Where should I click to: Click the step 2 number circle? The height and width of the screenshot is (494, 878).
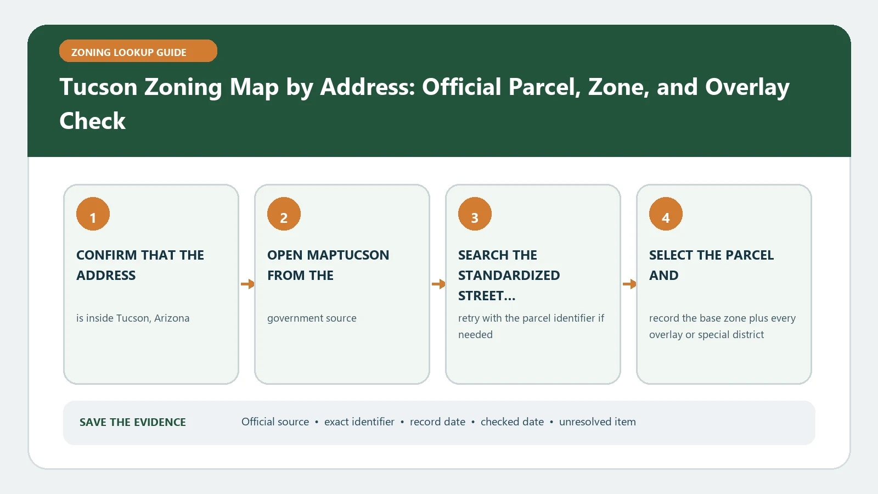[284, 214]
